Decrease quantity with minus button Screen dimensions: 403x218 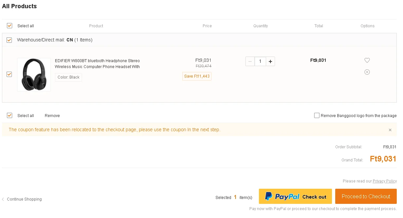[x=250, y=61]
